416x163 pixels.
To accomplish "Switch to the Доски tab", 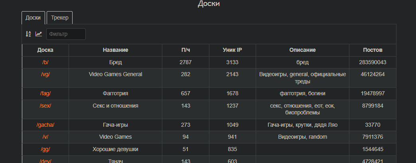I will coord(33,18).
